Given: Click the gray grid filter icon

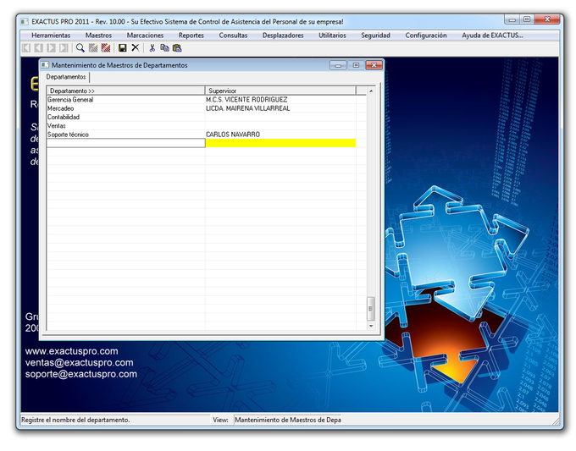Looking at the screenshot, I should (93, 47).
